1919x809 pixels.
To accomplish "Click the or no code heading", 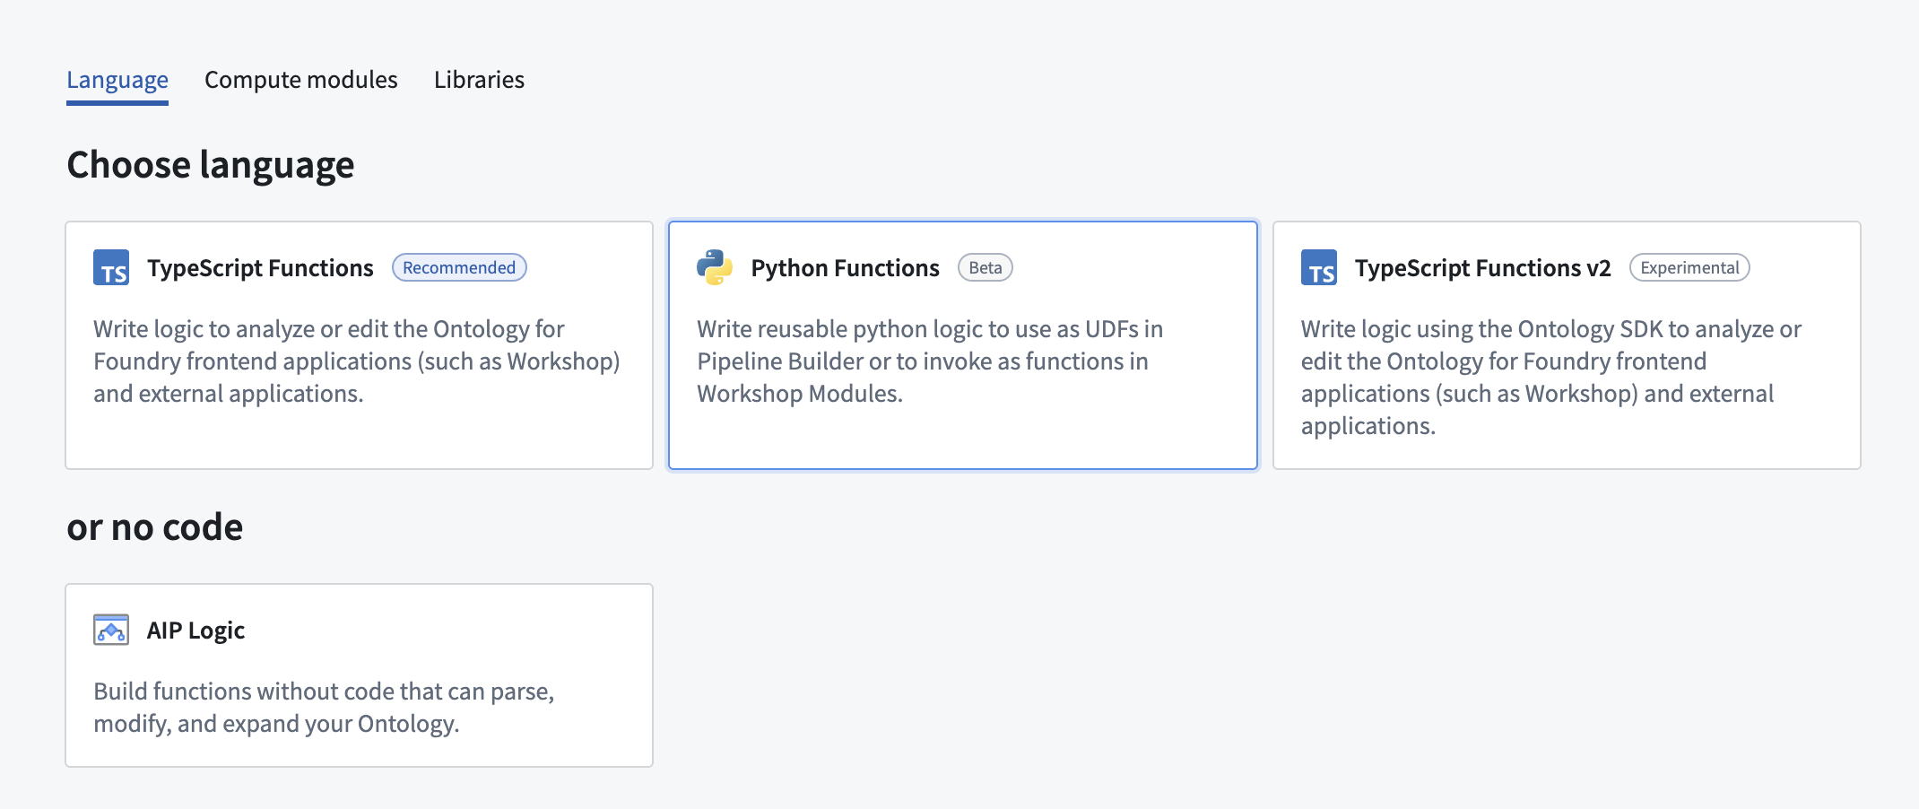I will tap(154, 526).
